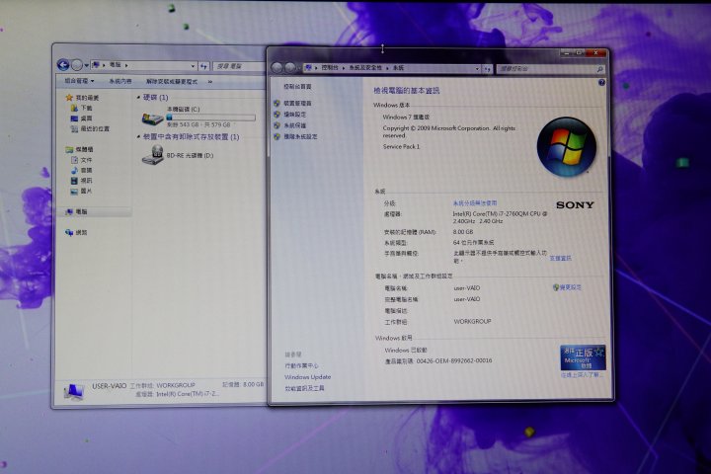Click 系統 breadcrumb segment
This screenshot has height=474, width=711.
[398, 67]
